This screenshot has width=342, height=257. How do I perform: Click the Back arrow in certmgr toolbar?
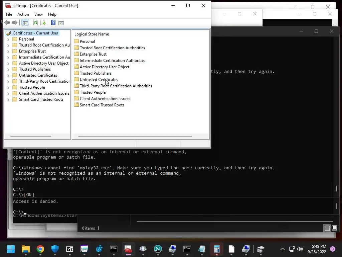click(x=7, y=22)
